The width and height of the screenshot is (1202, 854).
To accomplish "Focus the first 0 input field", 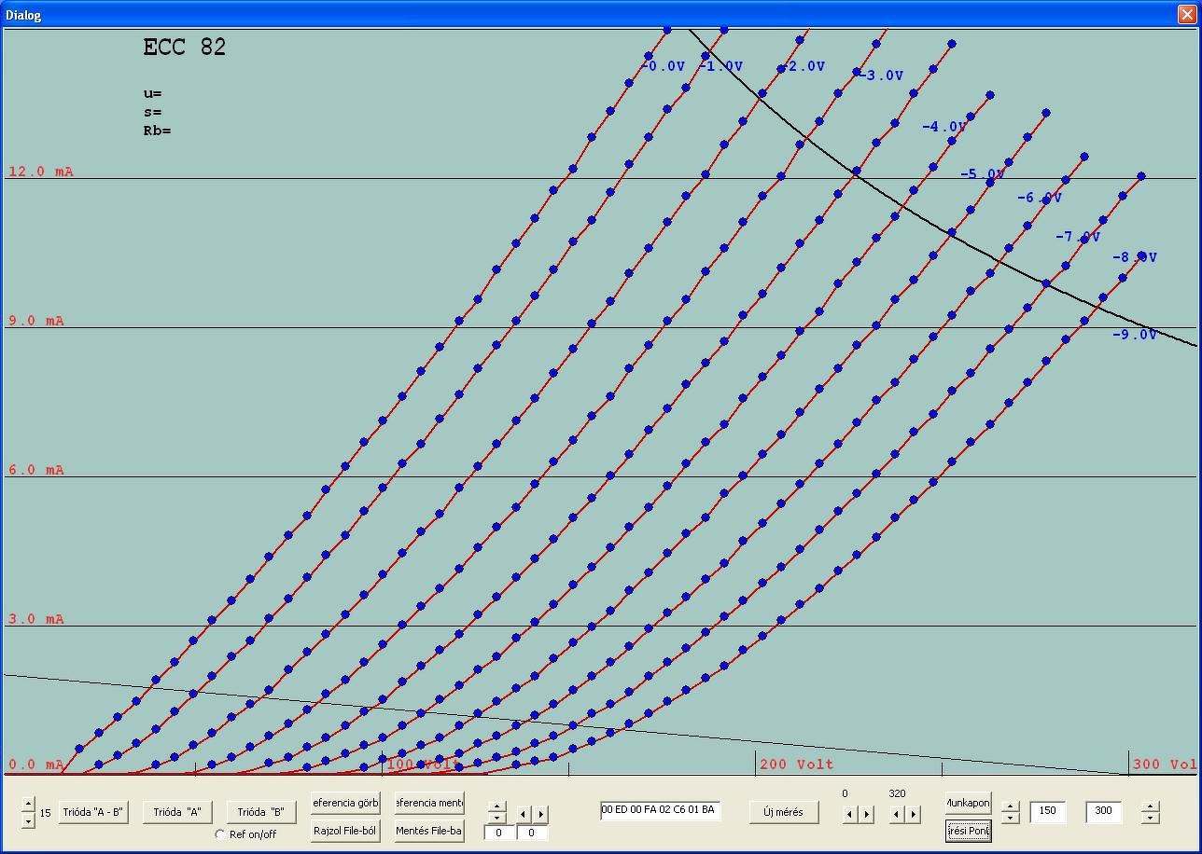I will [499, 833].
